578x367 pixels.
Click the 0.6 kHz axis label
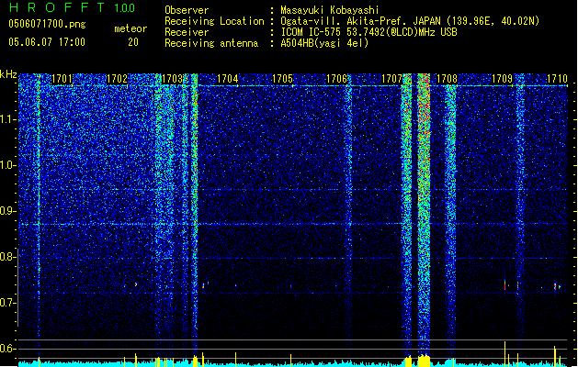point(7,349)
